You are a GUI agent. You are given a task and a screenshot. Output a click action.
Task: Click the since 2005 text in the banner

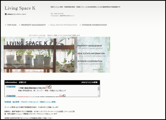click(98, 69)
